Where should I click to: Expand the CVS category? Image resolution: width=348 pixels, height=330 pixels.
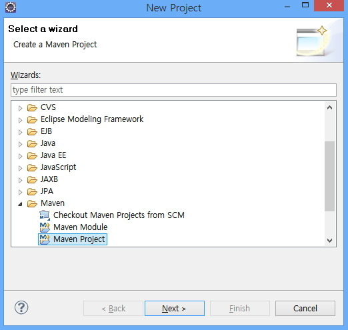tap(20, 108)
